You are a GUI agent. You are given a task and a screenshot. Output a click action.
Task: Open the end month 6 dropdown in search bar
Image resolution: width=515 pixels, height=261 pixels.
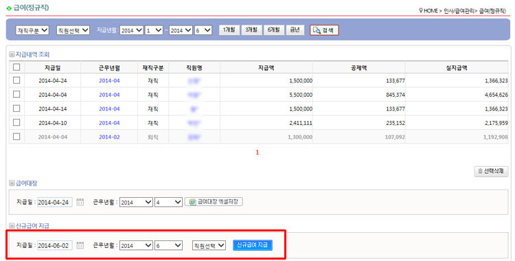click(x=203, y=30)
